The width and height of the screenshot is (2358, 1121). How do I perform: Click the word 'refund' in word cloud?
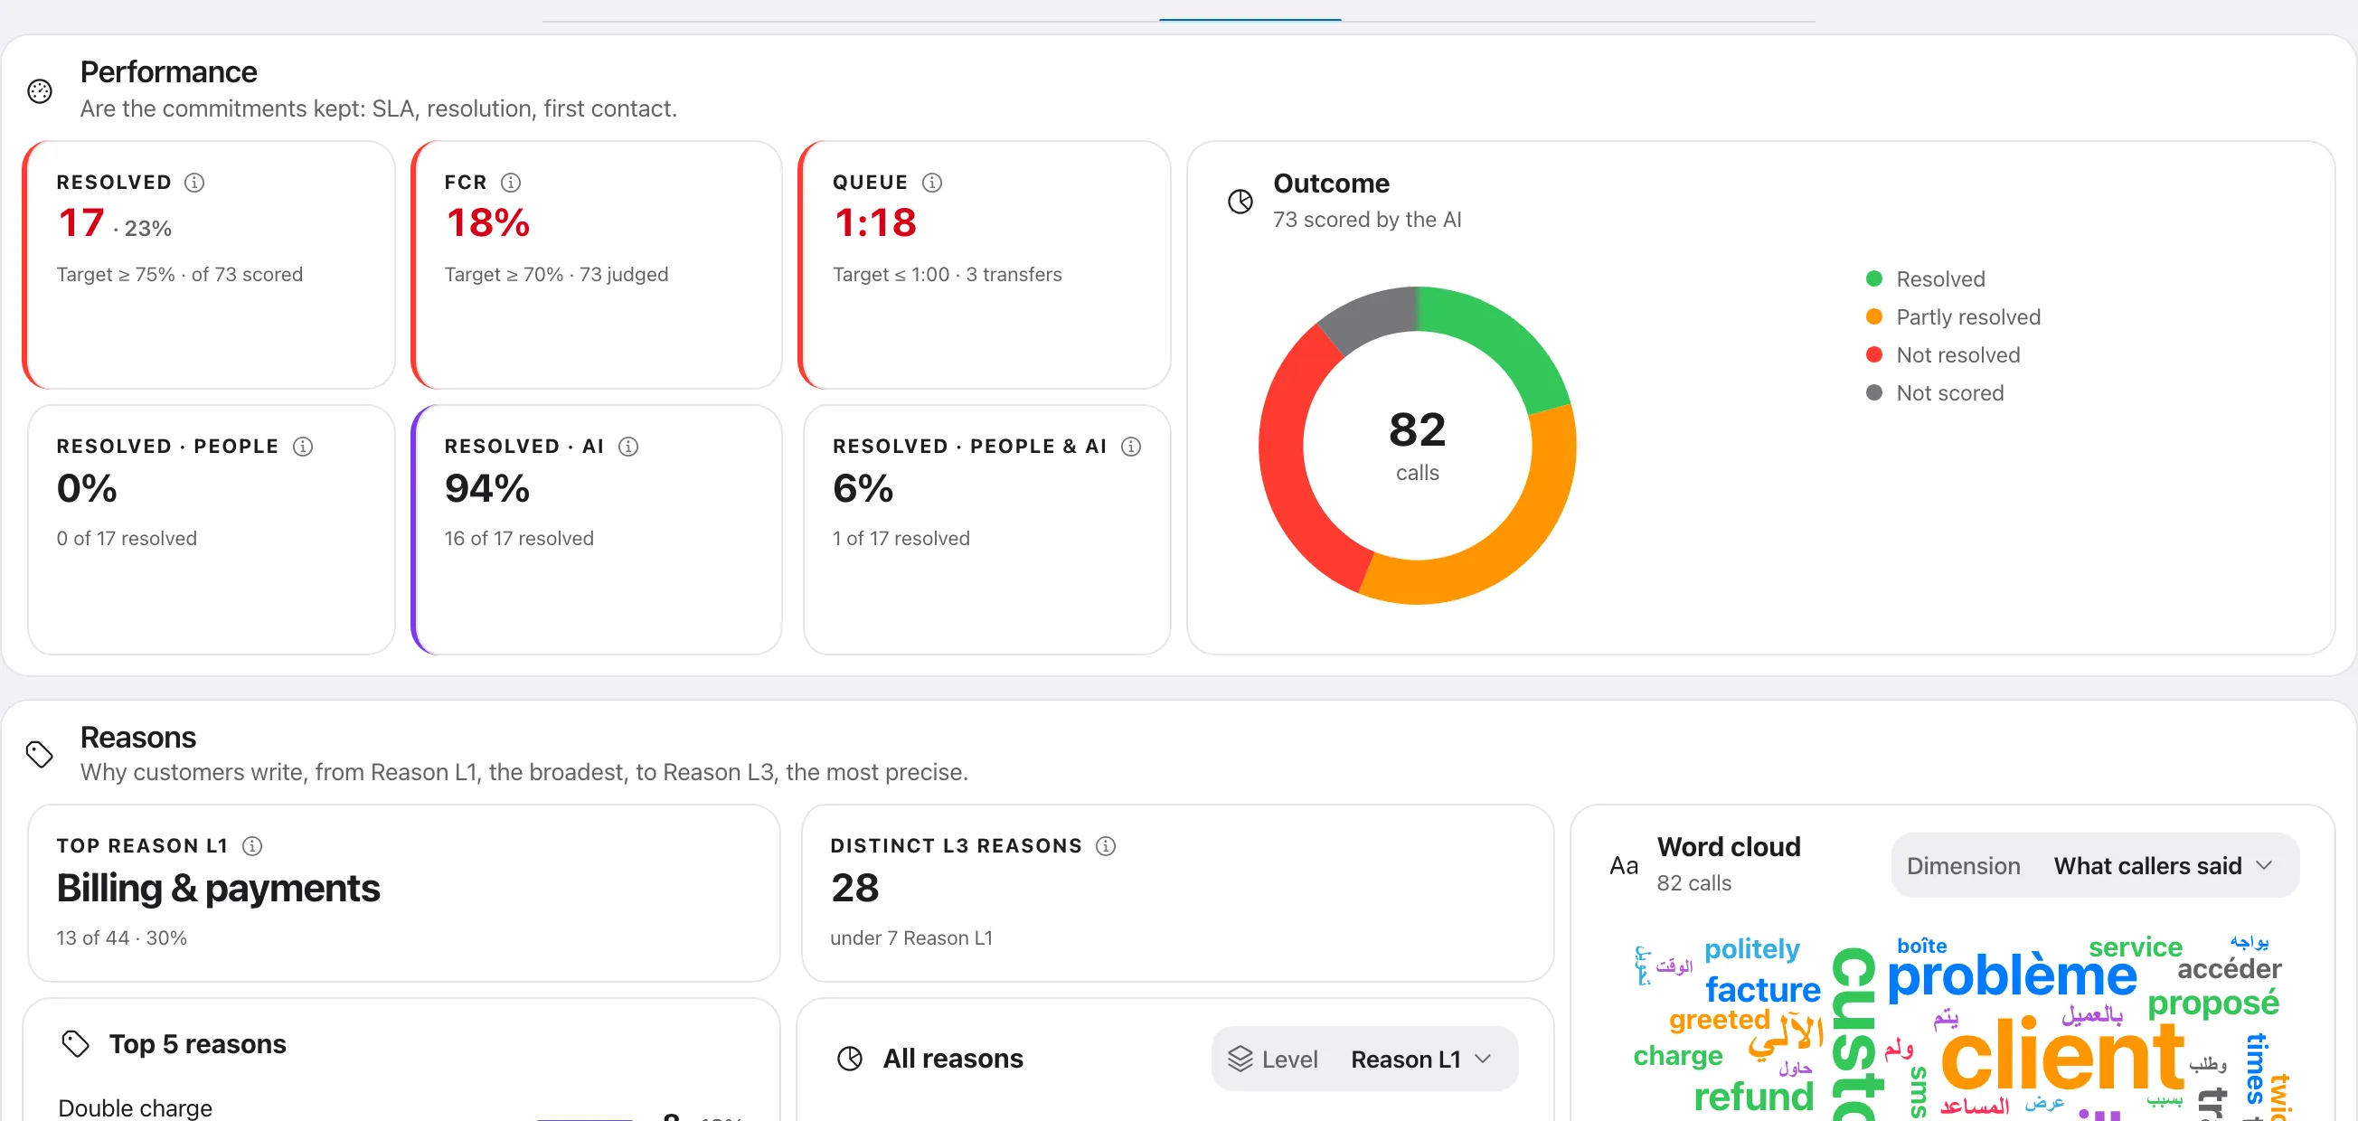coord(1753,1097)
